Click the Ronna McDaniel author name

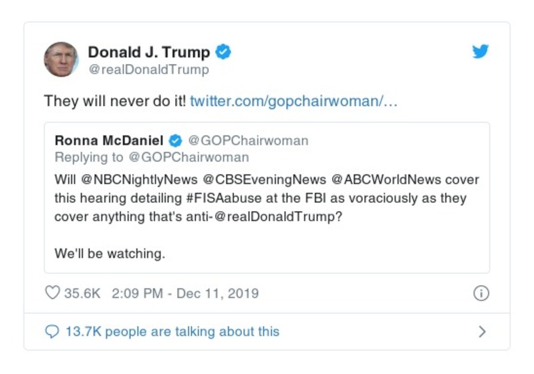pos(110,141)
